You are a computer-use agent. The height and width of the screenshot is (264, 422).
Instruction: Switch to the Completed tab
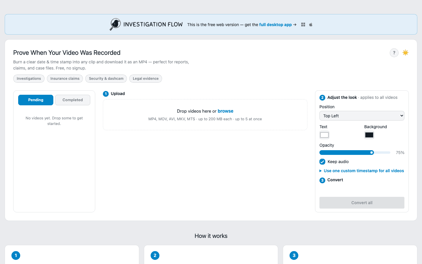(73, 100)
